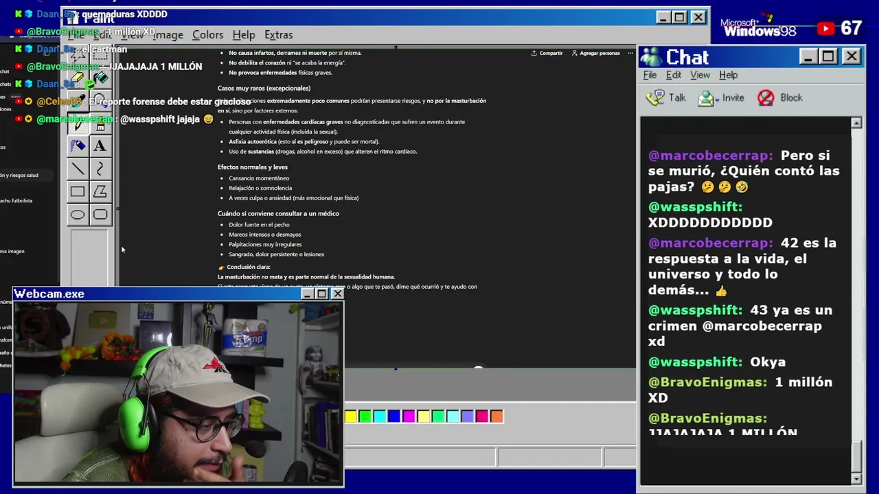Minimize the Webcam.exe window
Viewport: 879px width, 494px height.
[x=308, y=294]
